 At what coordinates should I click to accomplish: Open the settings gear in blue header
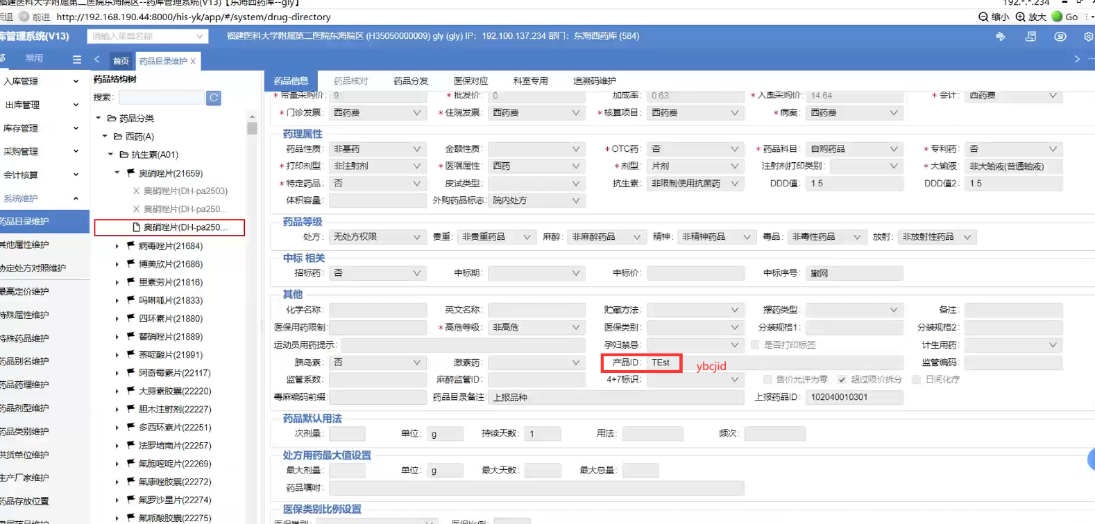pos(1089,36)
